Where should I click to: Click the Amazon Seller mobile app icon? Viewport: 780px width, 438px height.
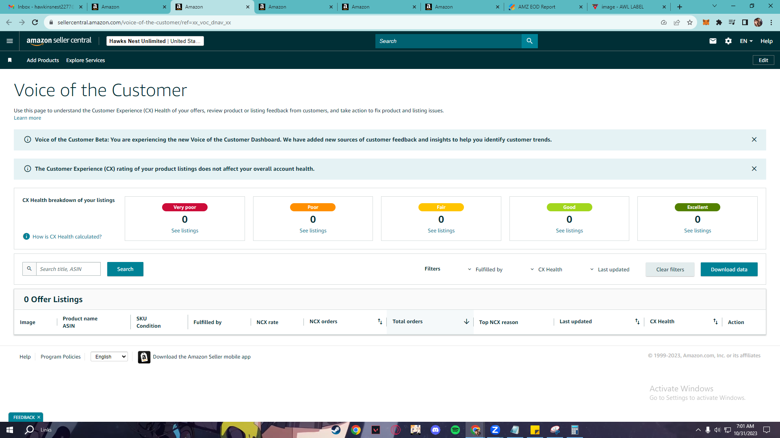[x=144, y=357]
